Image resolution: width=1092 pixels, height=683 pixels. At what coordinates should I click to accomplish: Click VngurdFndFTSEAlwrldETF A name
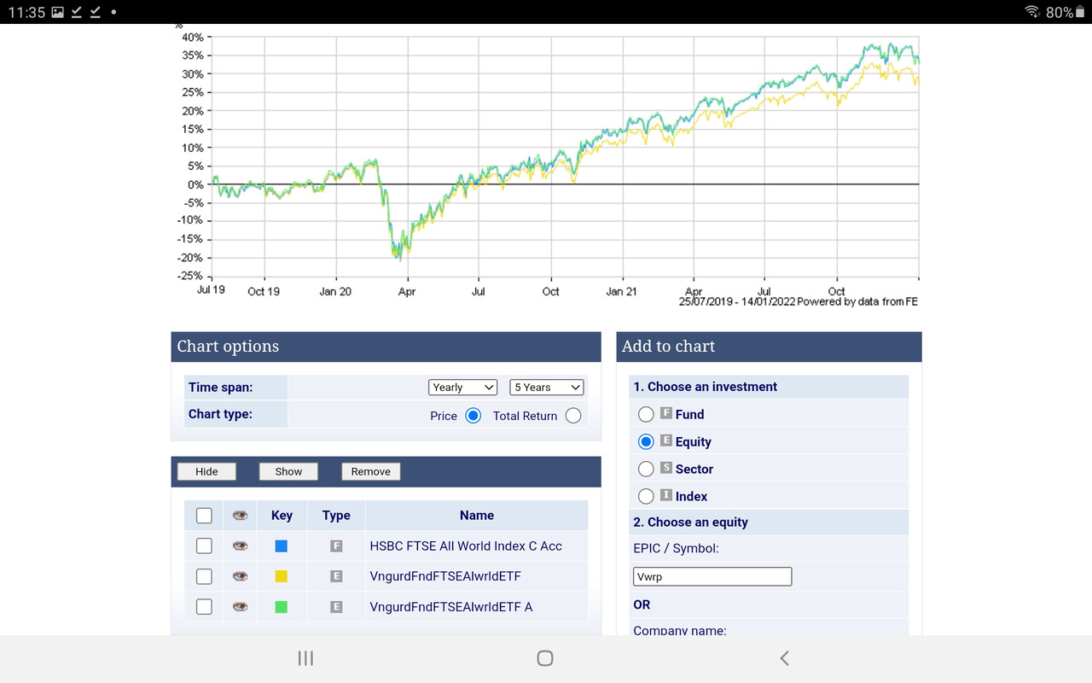tap(451, 607)
